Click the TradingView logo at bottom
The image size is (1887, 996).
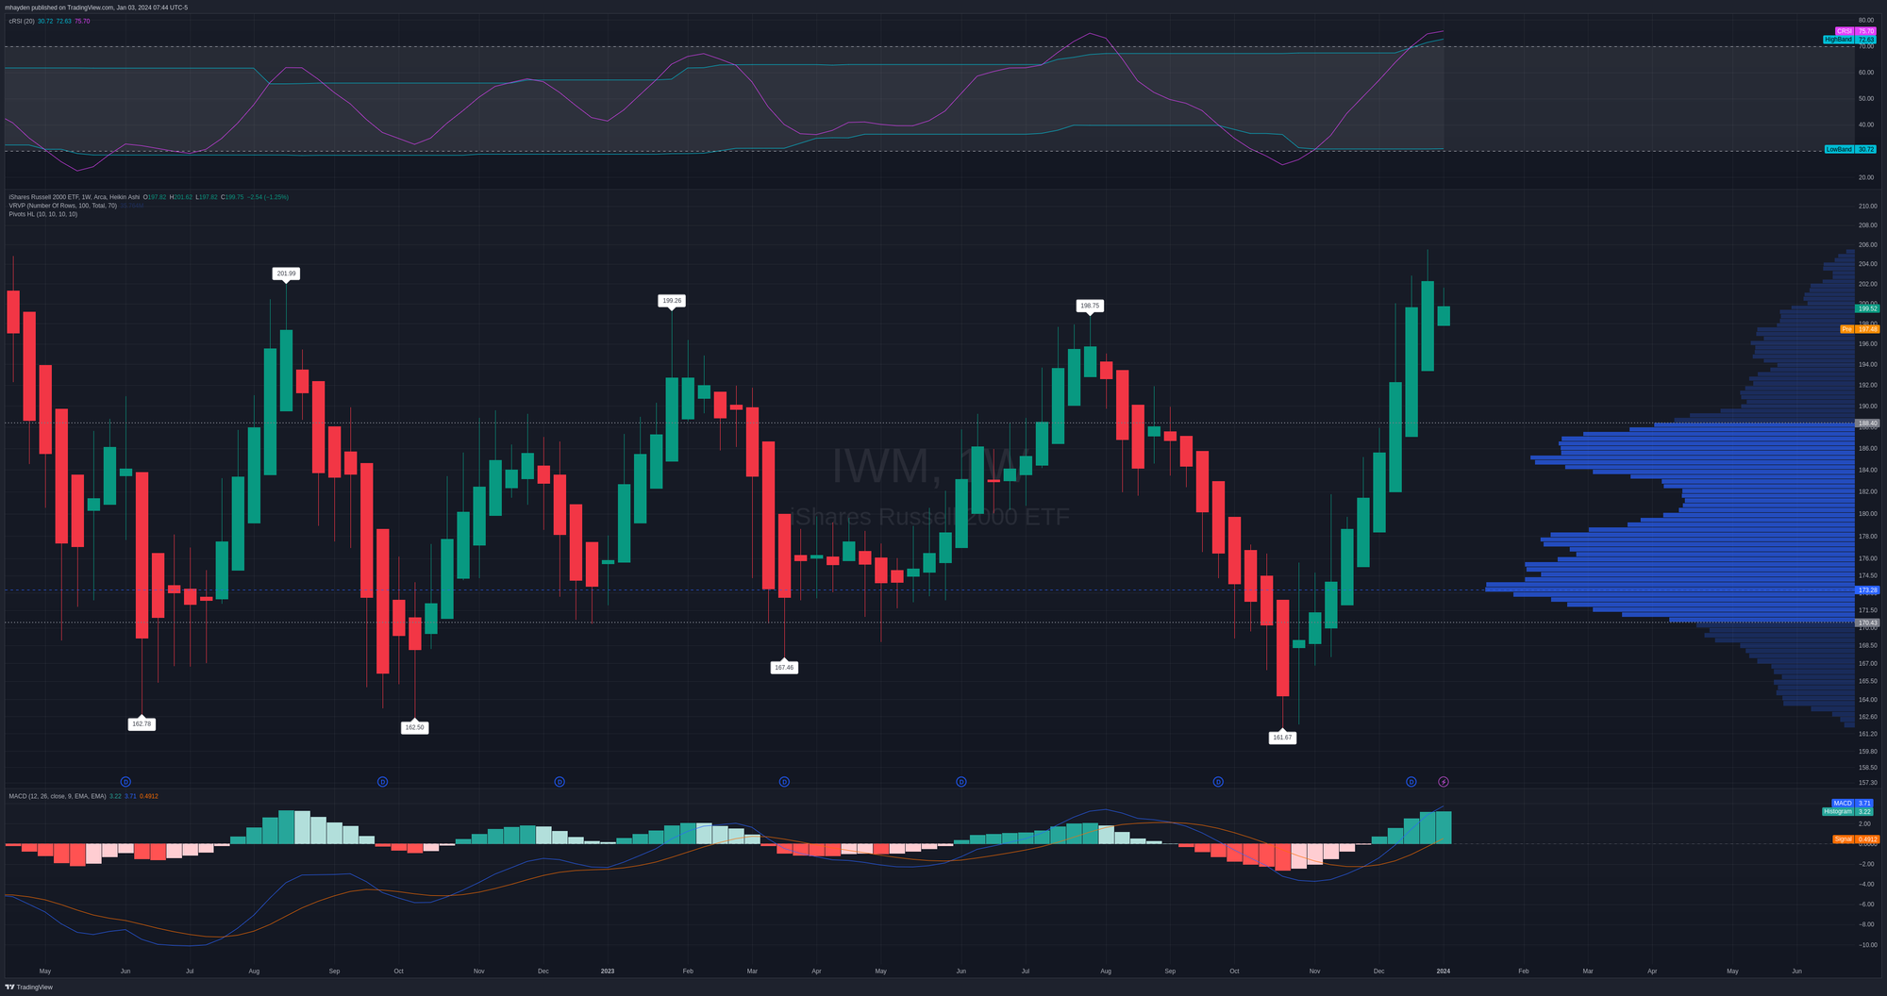[29, 987]
